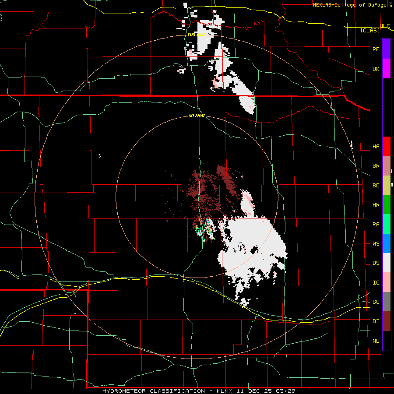Image resolution: width=394 pixels, height=394 pixels.
Task: Click the BI legend label
Action: pyautogui.click(x=376, y=321)
